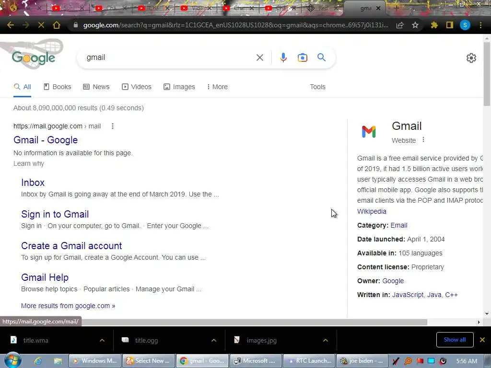Screen dimensions: 491x368
Task: Open the taskbar clock showing 5:56 AM
Action: click(467, 361)
